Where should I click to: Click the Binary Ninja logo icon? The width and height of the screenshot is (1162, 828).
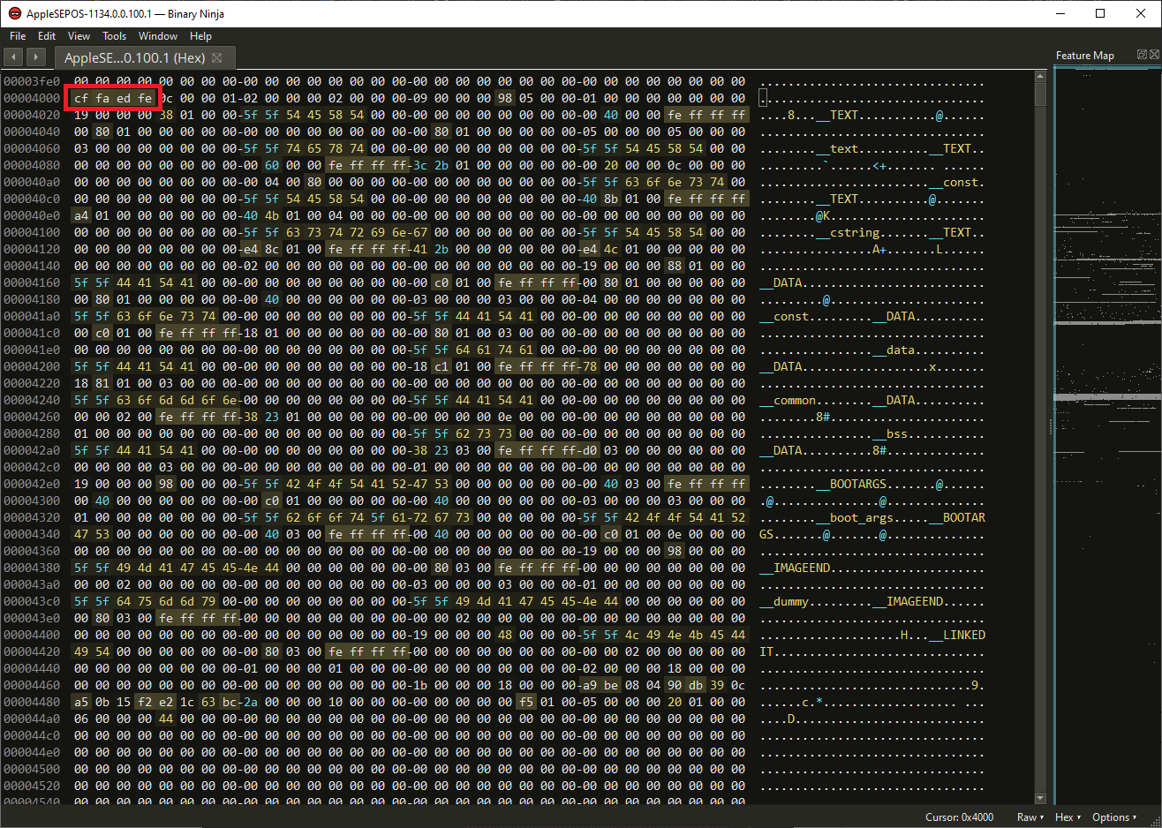click(14, 13)
